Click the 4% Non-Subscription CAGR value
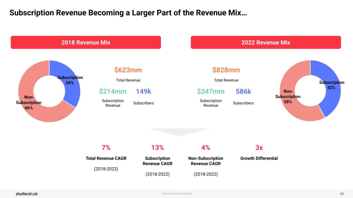The width and height of the screenshot is (353, 198). point(206,148)
